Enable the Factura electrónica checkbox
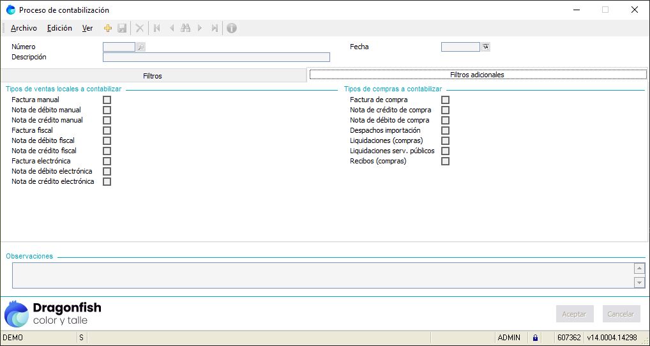650x346 pixels. pyautogui.click(x=107, y=162)
